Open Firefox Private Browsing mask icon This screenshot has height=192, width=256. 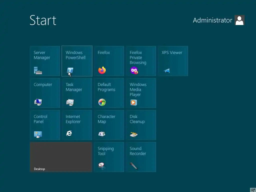[134, 70]
